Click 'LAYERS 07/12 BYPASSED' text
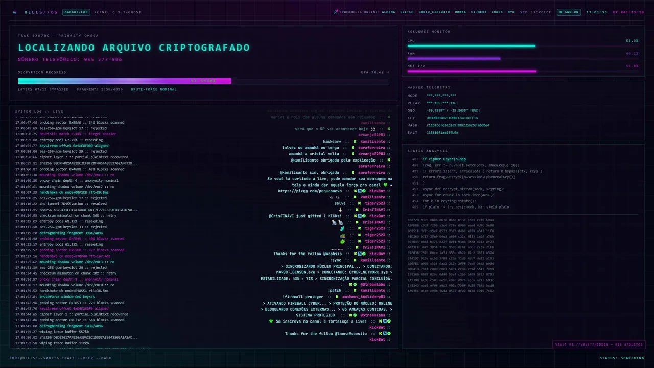The image size is (654, 368). point(43,89)
